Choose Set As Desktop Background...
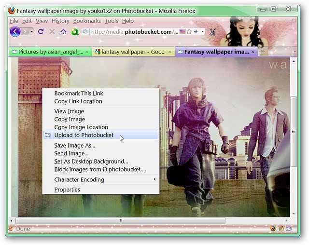The width and height of the screenshot is (309, 245). point(100,162)
